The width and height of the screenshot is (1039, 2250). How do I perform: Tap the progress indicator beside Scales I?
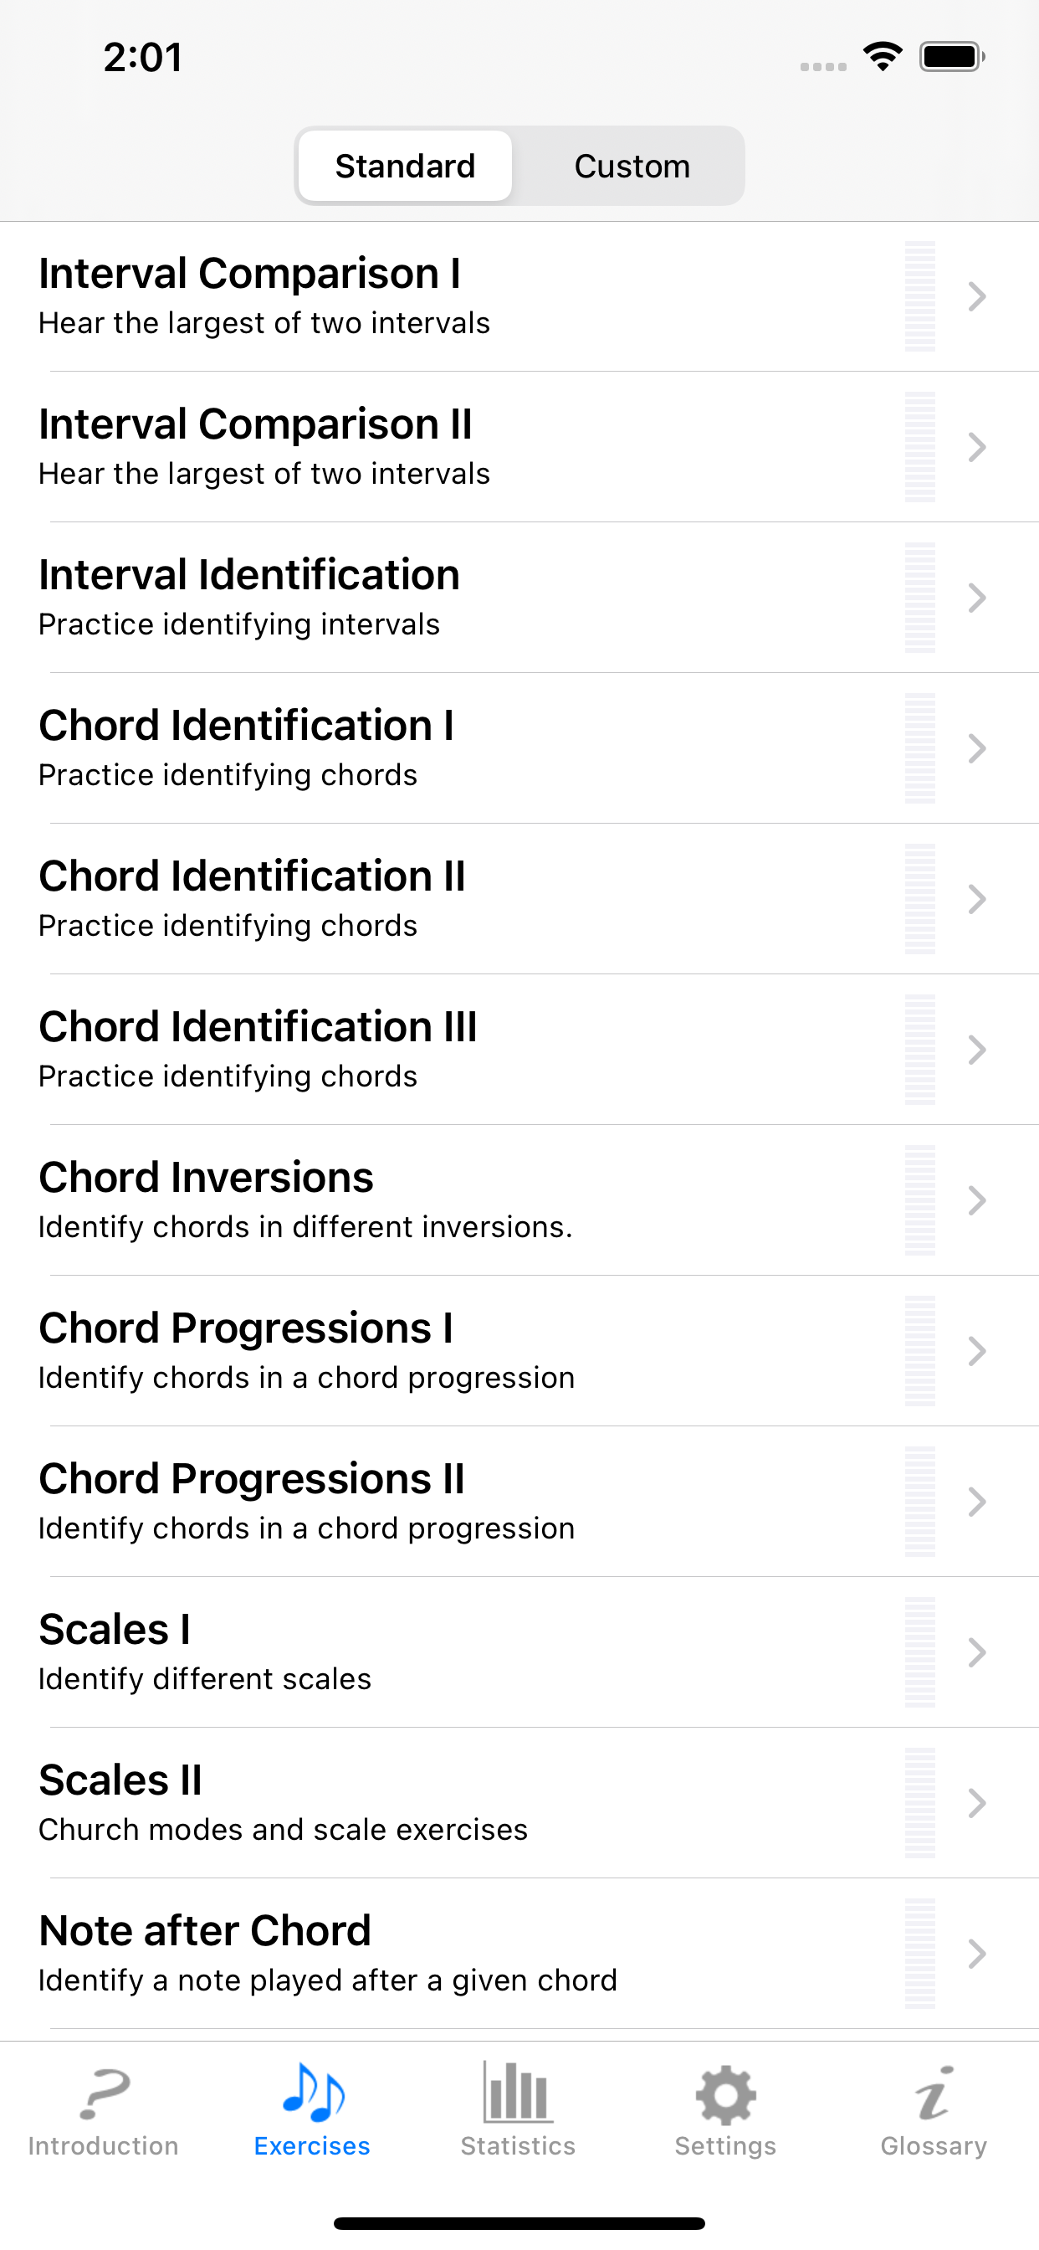coord(919,1652)
